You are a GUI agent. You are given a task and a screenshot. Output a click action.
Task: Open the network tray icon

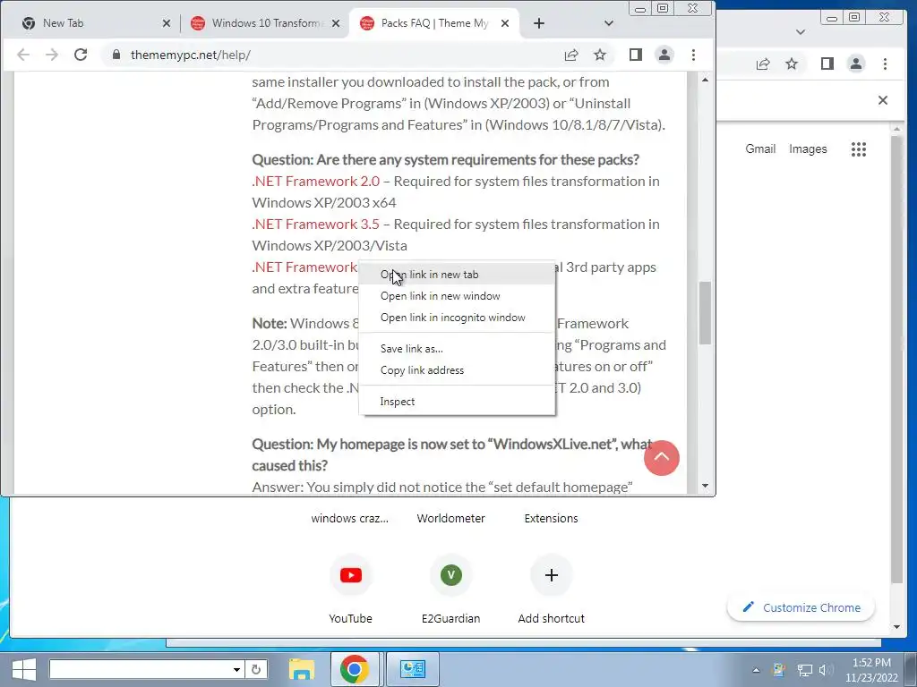(x=805, y=670)
